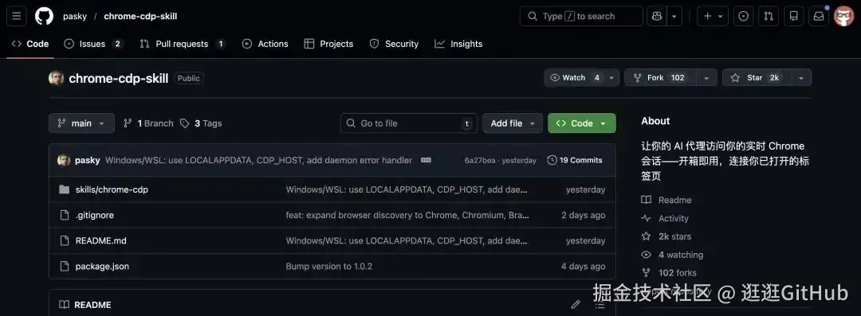The image size is (861, 316).
Task: Switch to the Insights tab
Action: point(458,44)
